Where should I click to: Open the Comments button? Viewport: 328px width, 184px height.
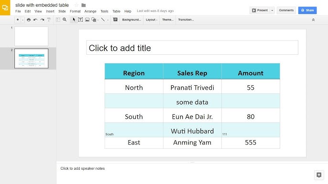[286, 10]
